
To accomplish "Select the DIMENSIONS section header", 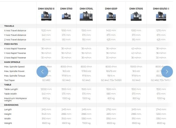I will click(11, 105).
